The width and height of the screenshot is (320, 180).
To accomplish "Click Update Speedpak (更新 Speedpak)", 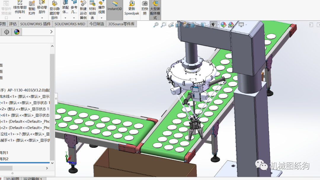I will [132, 8].
